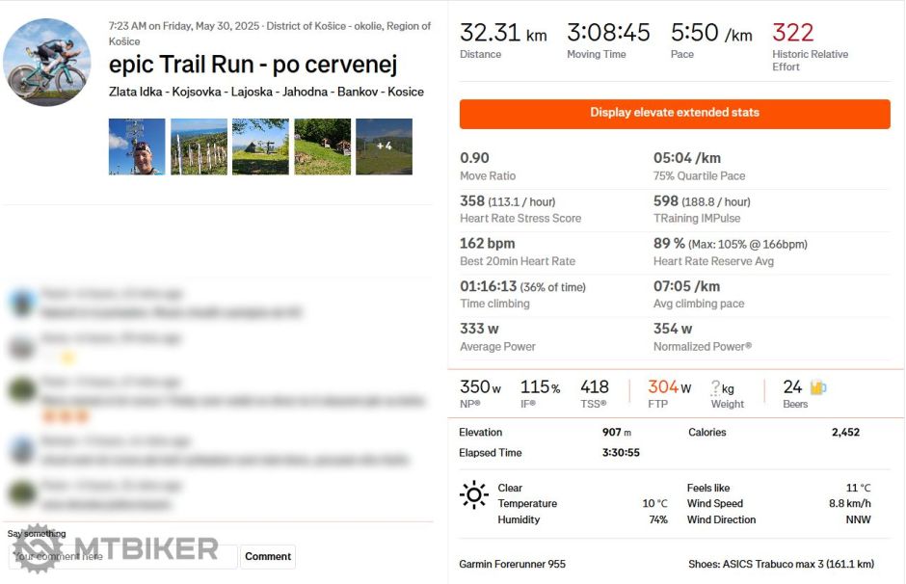The image size is (906, 584).
Task: Open the Historic Relative Effort value 322
Action: [x=792, y=32]
